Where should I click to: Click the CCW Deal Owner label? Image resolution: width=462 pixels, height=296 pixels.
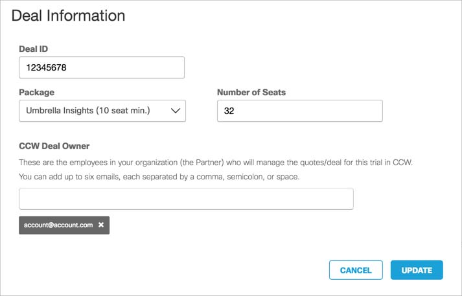point(54,146)
